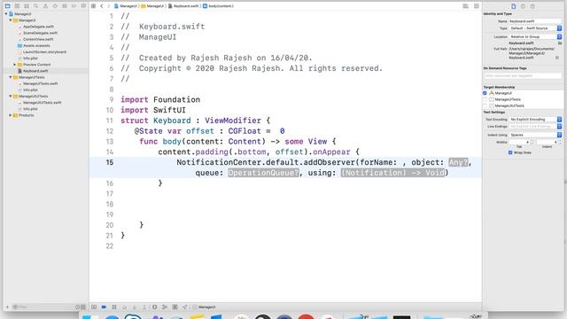Open the Indent Using dropdown
This screenshot has width=567, height=319.
pos(535,135)
